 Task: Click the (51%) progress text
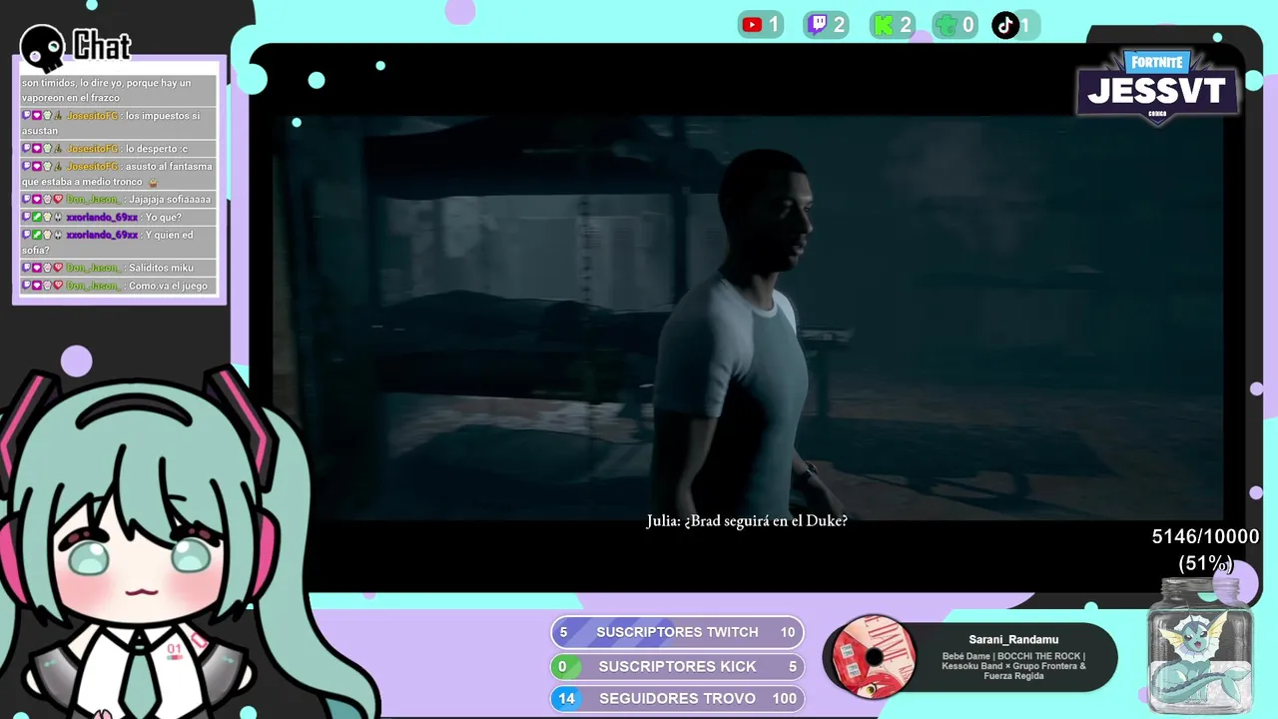coord(1205,563)
